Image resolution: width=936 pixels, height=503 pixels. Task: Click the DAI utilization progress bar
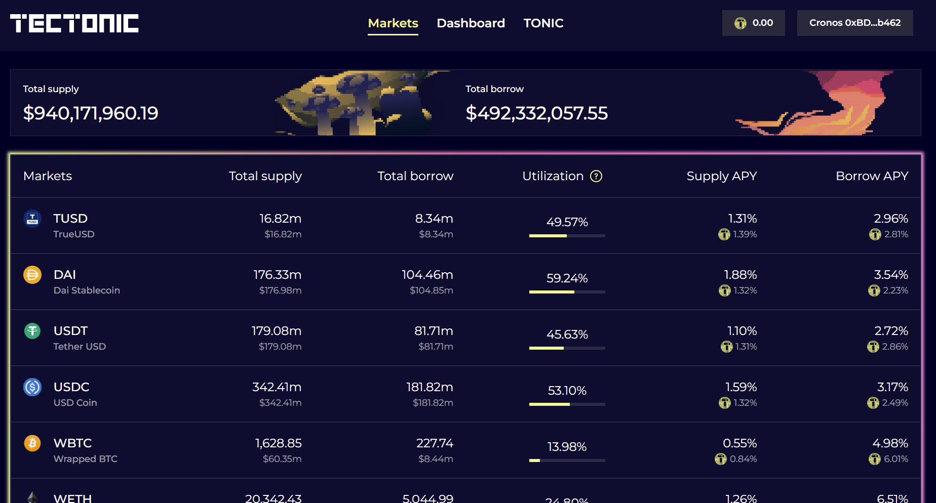coord(567,292)
